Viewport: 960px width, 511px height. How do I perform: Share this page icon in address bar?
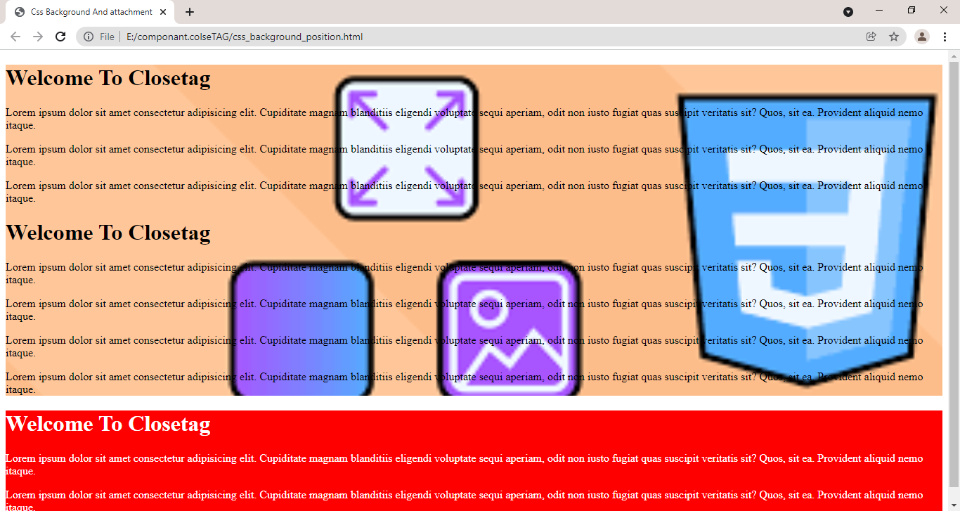(871, 37)
